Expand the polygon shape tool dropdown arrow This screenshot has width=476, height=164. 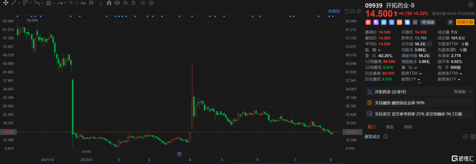point(31,3)
